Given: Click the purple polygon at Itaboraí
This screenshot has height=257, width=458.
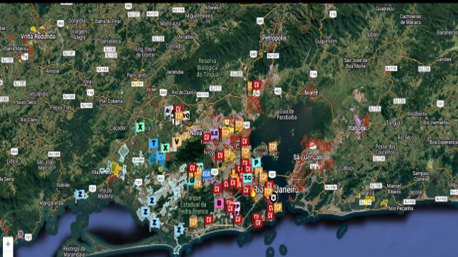Looking at the screenshot, I should (x=357, y=120).
